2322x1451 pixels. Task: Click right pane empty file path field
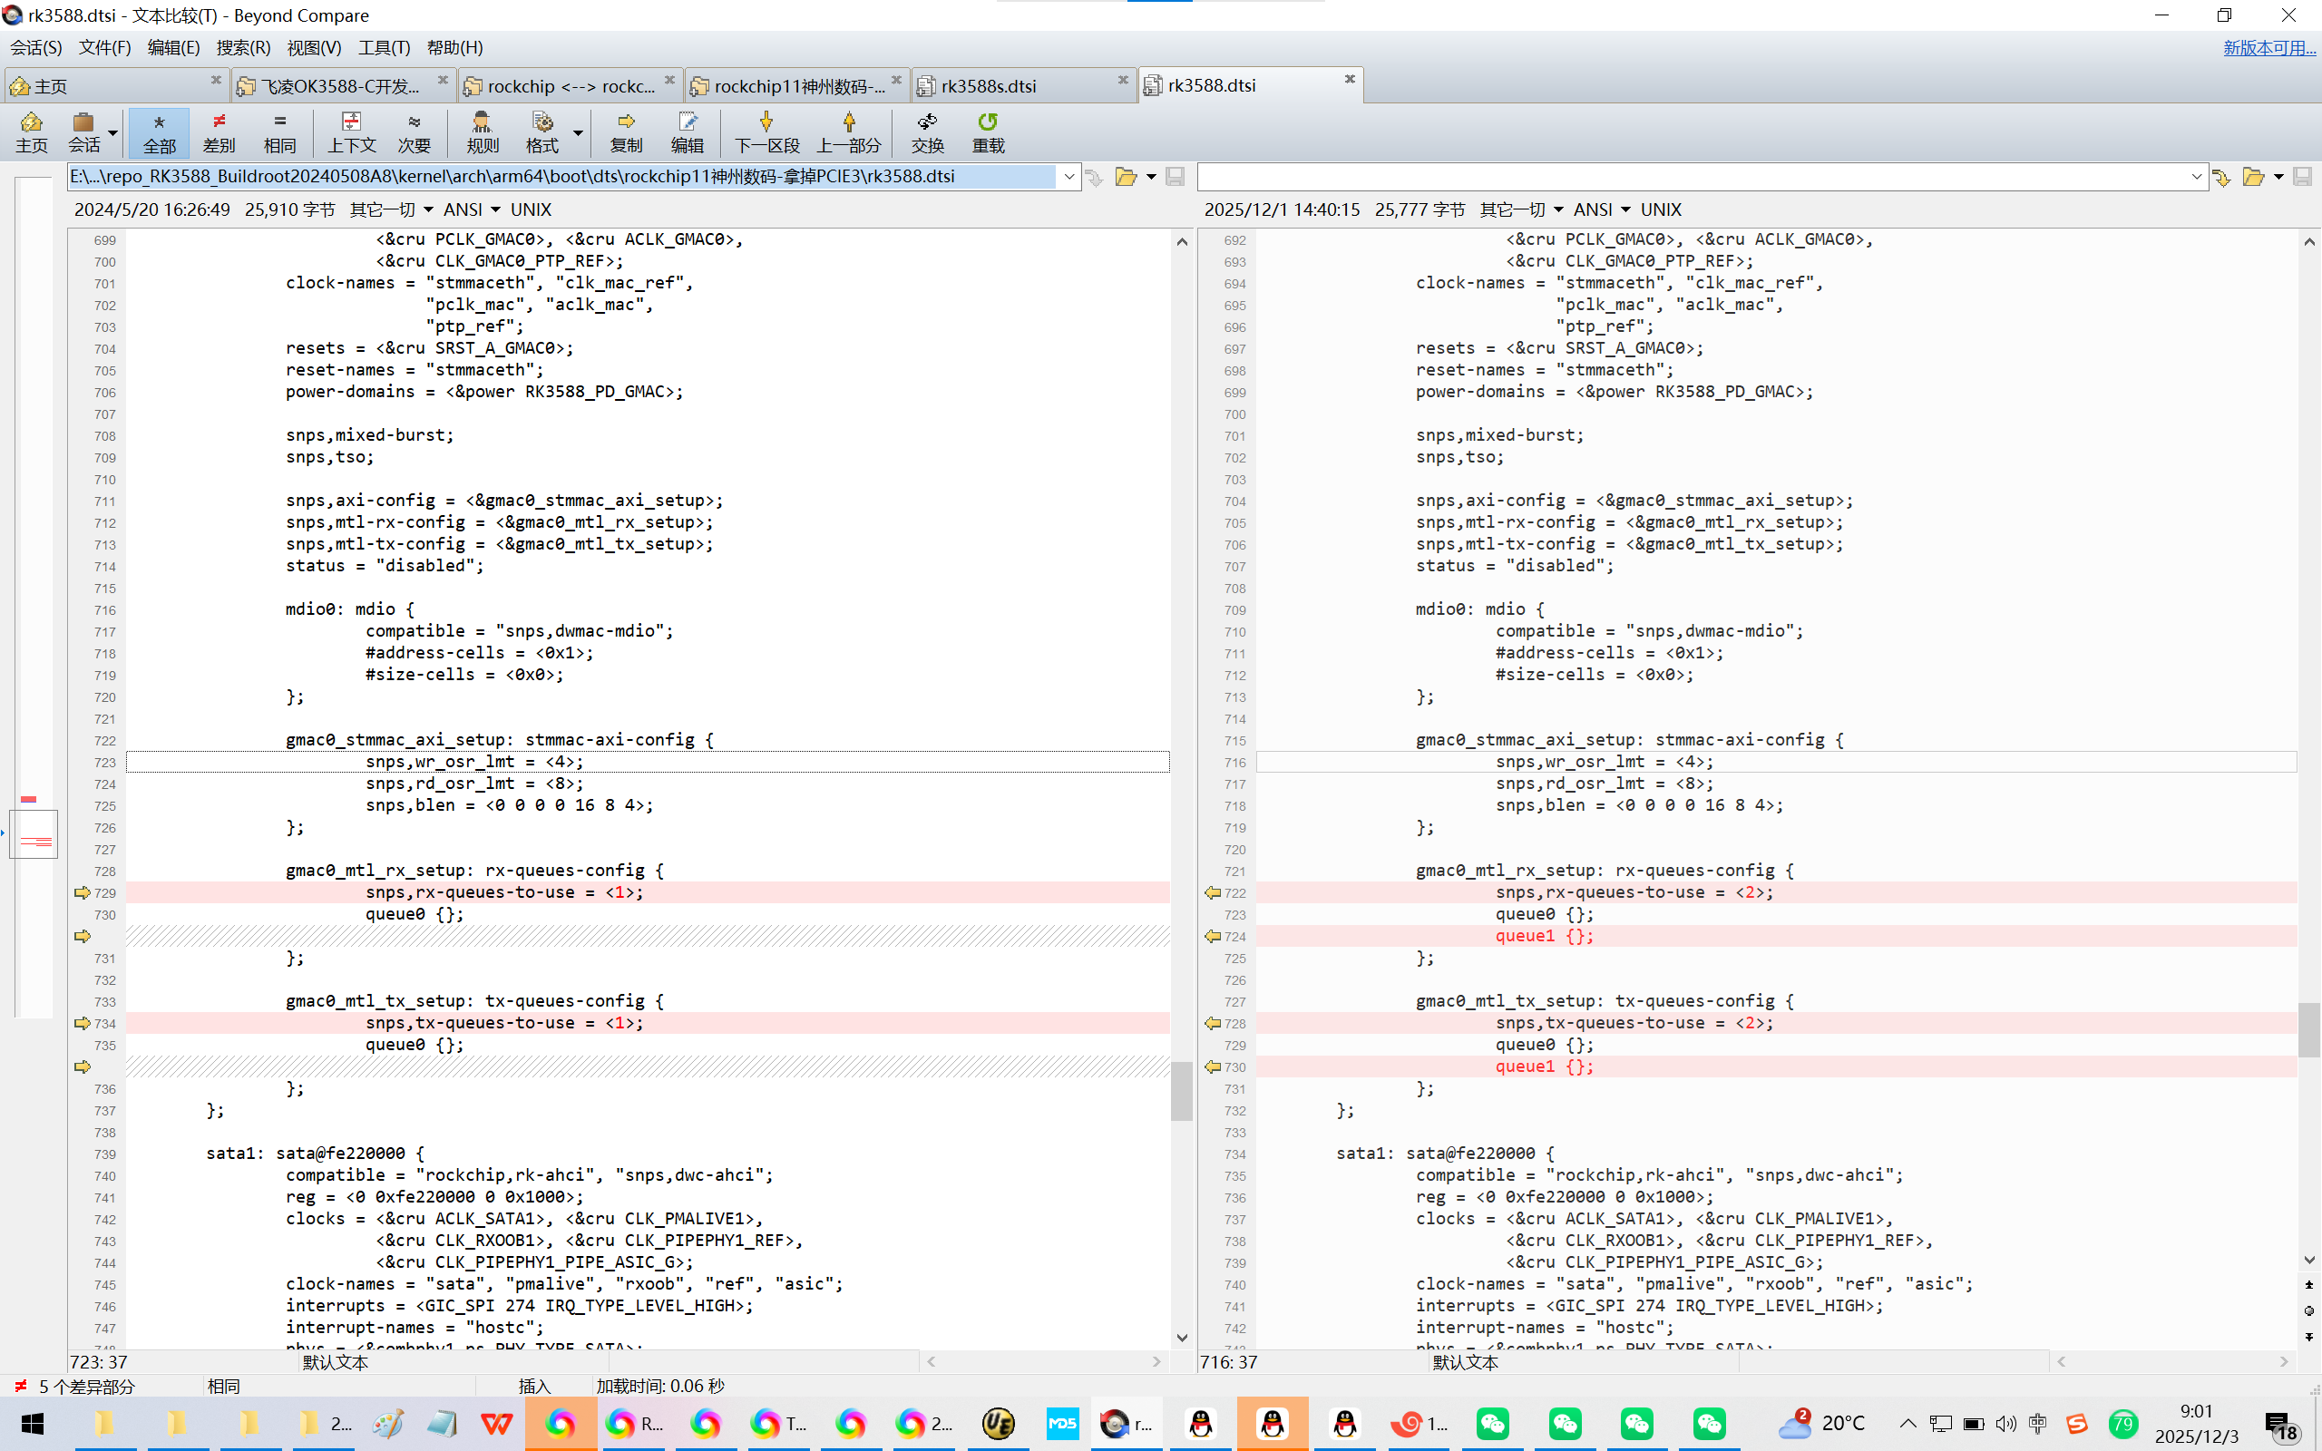tap(1689, 177)
